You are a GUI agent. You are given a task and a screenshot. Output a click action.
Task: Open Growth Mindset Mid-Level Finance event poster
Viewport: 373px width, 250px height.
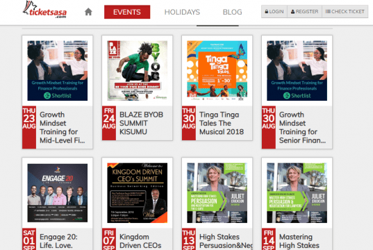coord(58,71)
